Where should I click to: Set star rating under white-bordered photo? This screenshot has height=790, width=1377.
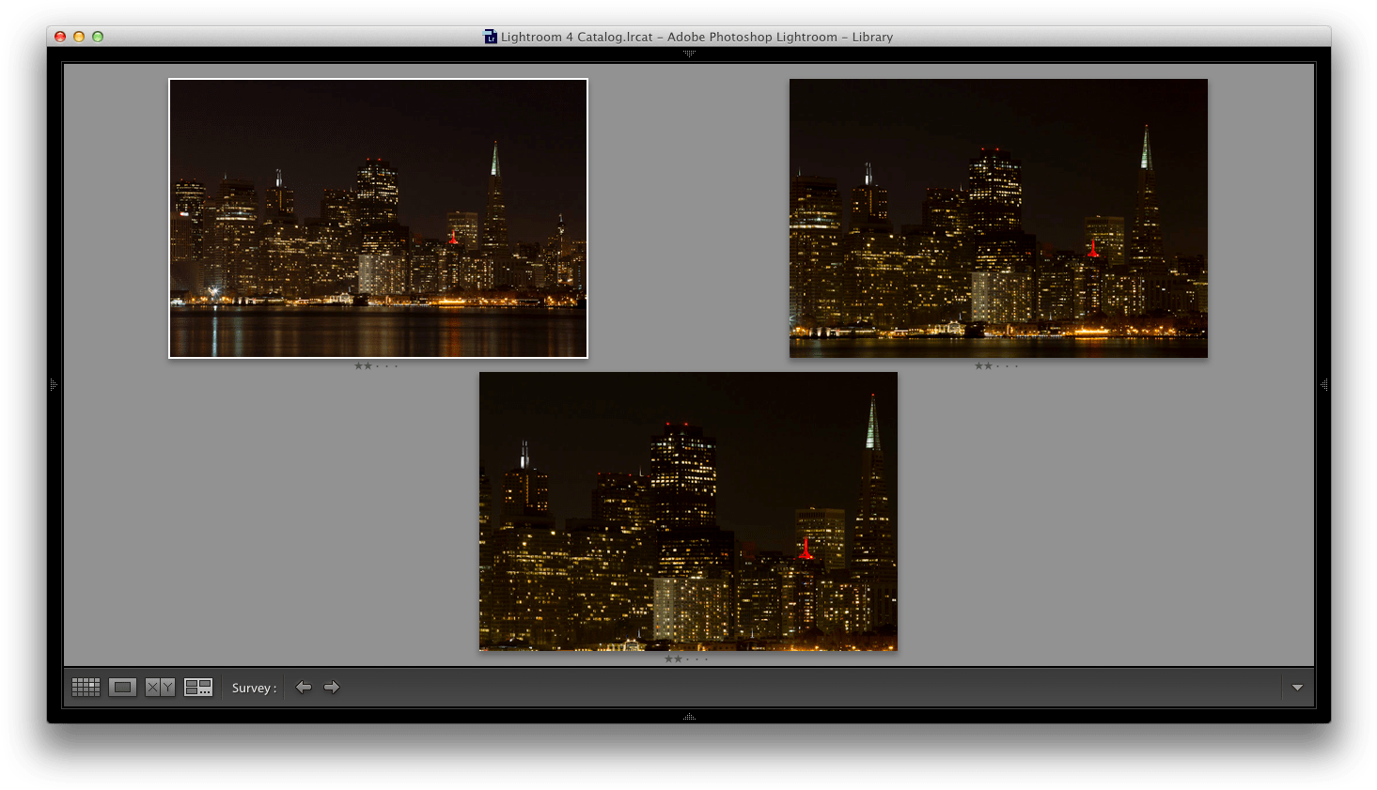[x=376, y=365]
